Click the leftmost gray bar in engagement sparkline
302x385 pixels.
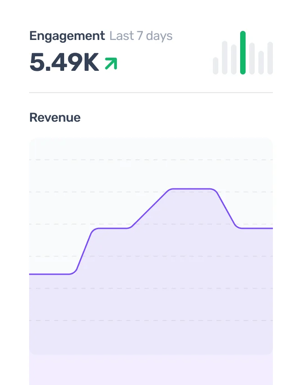pos(216,66)
